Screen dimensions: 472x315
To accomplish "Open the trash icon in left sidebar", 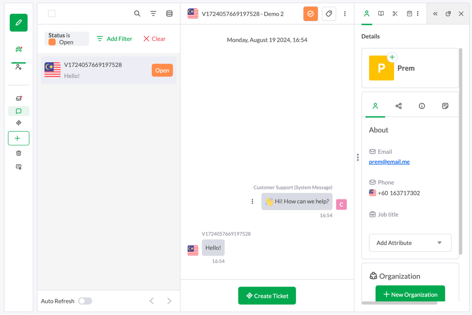I will 18,153.
